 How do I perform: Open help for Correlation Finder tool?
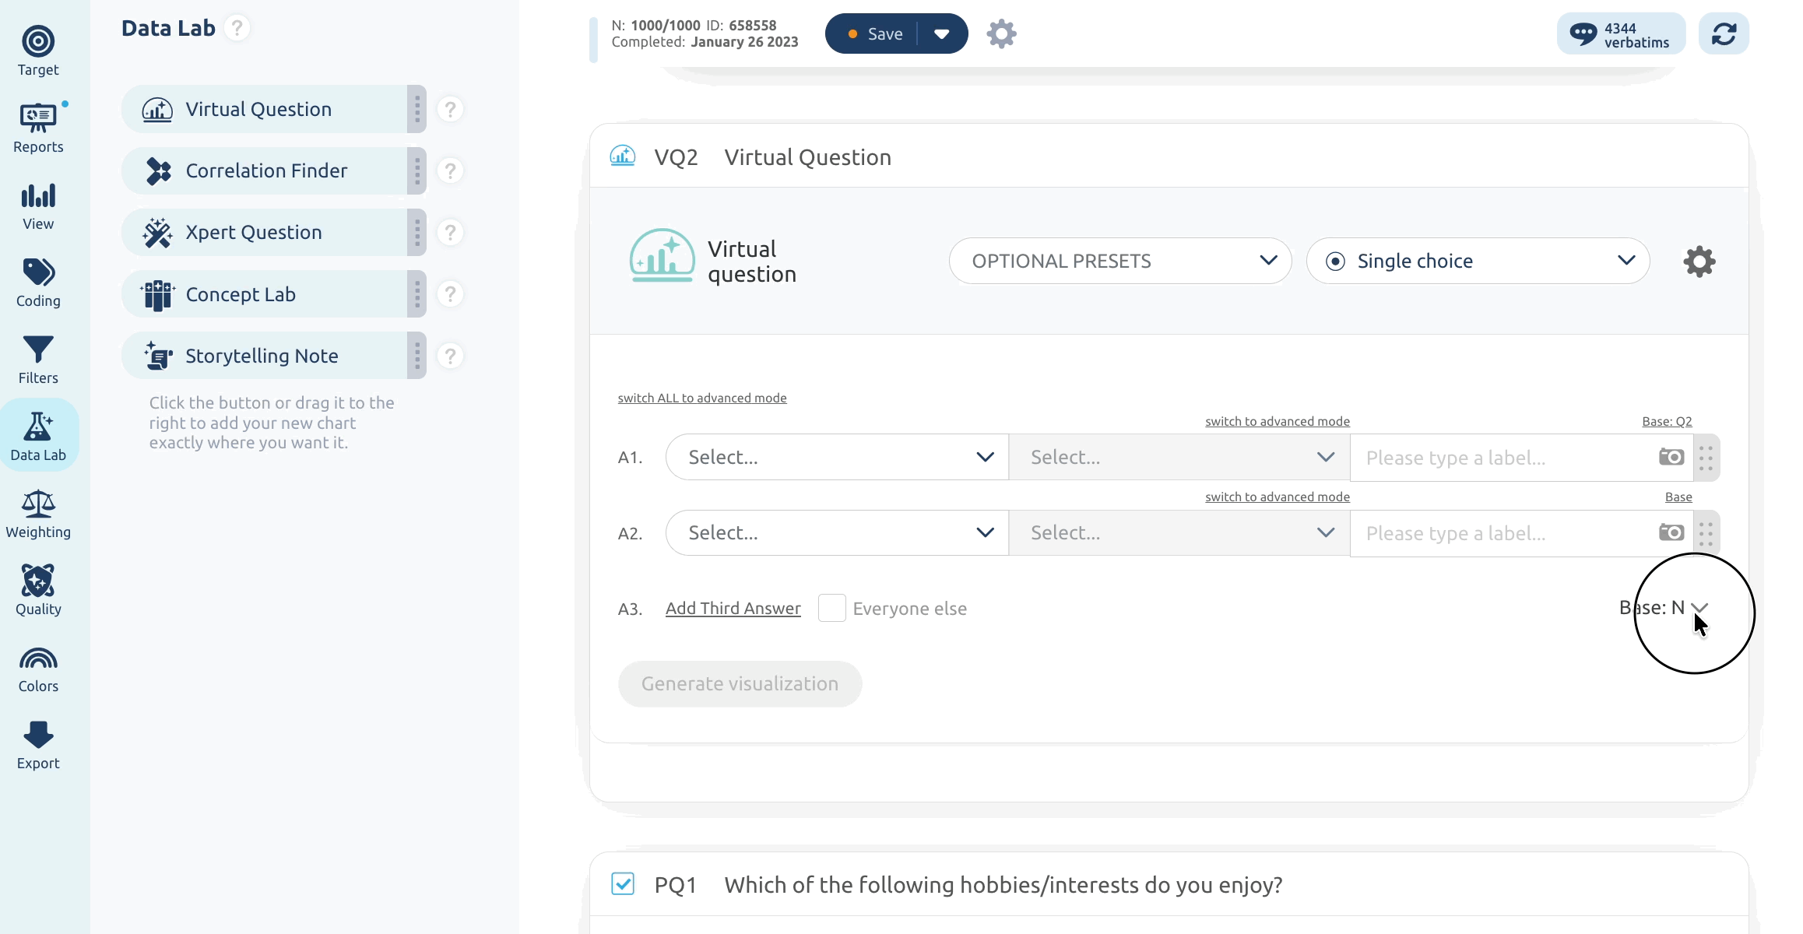pos(450,170)
